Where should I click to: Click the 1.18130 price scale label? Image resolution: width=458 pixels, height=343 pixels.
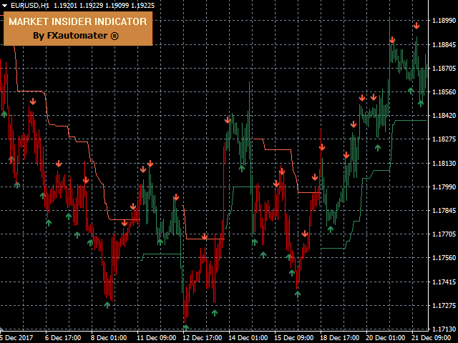(x=444, y=163)
